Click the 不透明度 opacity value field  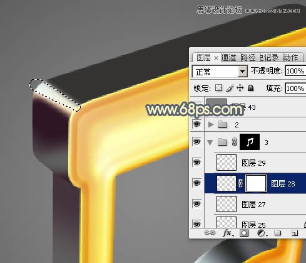(295, 71)
